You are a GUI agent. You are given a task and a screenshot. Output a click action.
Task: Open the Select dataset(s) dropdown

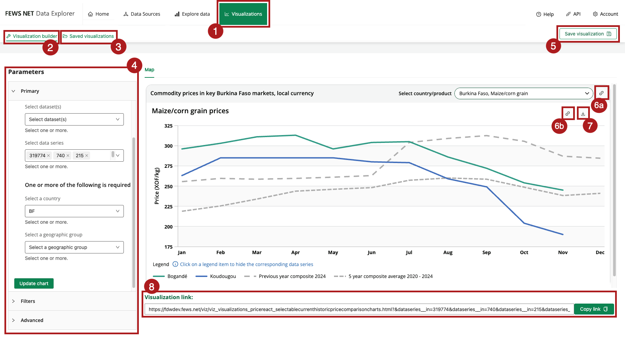coord(74,119)
